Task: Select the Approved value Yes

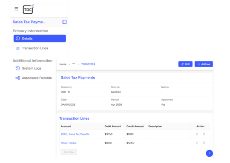Action: 163,105
